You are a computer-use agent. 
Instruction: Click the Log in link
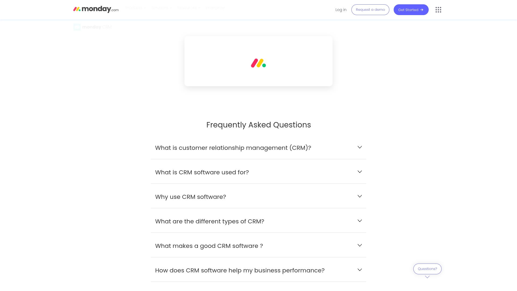point(341,10)
